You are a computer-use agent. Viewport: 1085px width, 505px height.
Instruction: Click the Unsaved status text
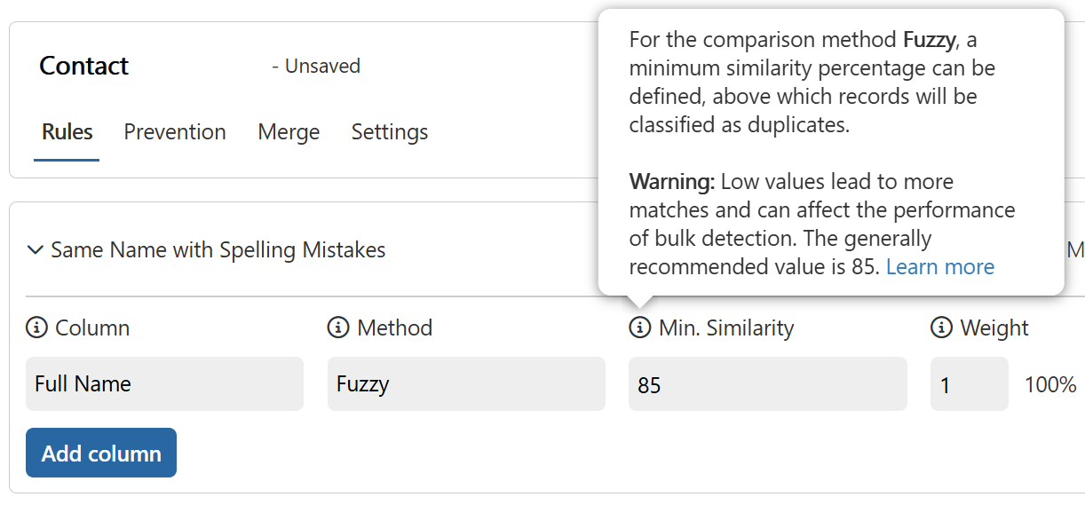coord(316,67)
